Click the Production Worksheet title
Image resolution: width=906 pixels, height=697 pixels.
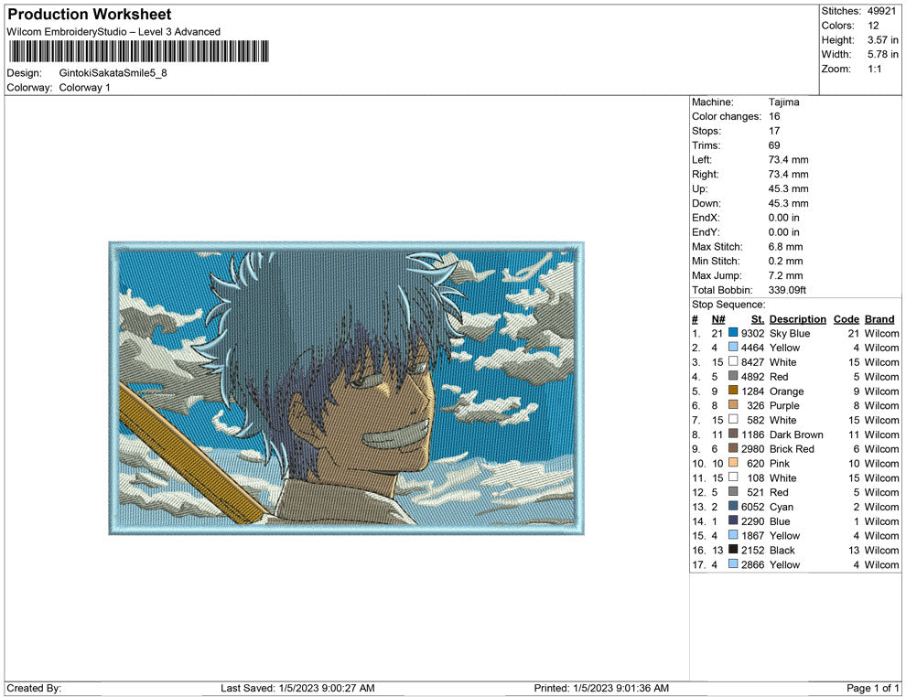click(x=90, y=15)
